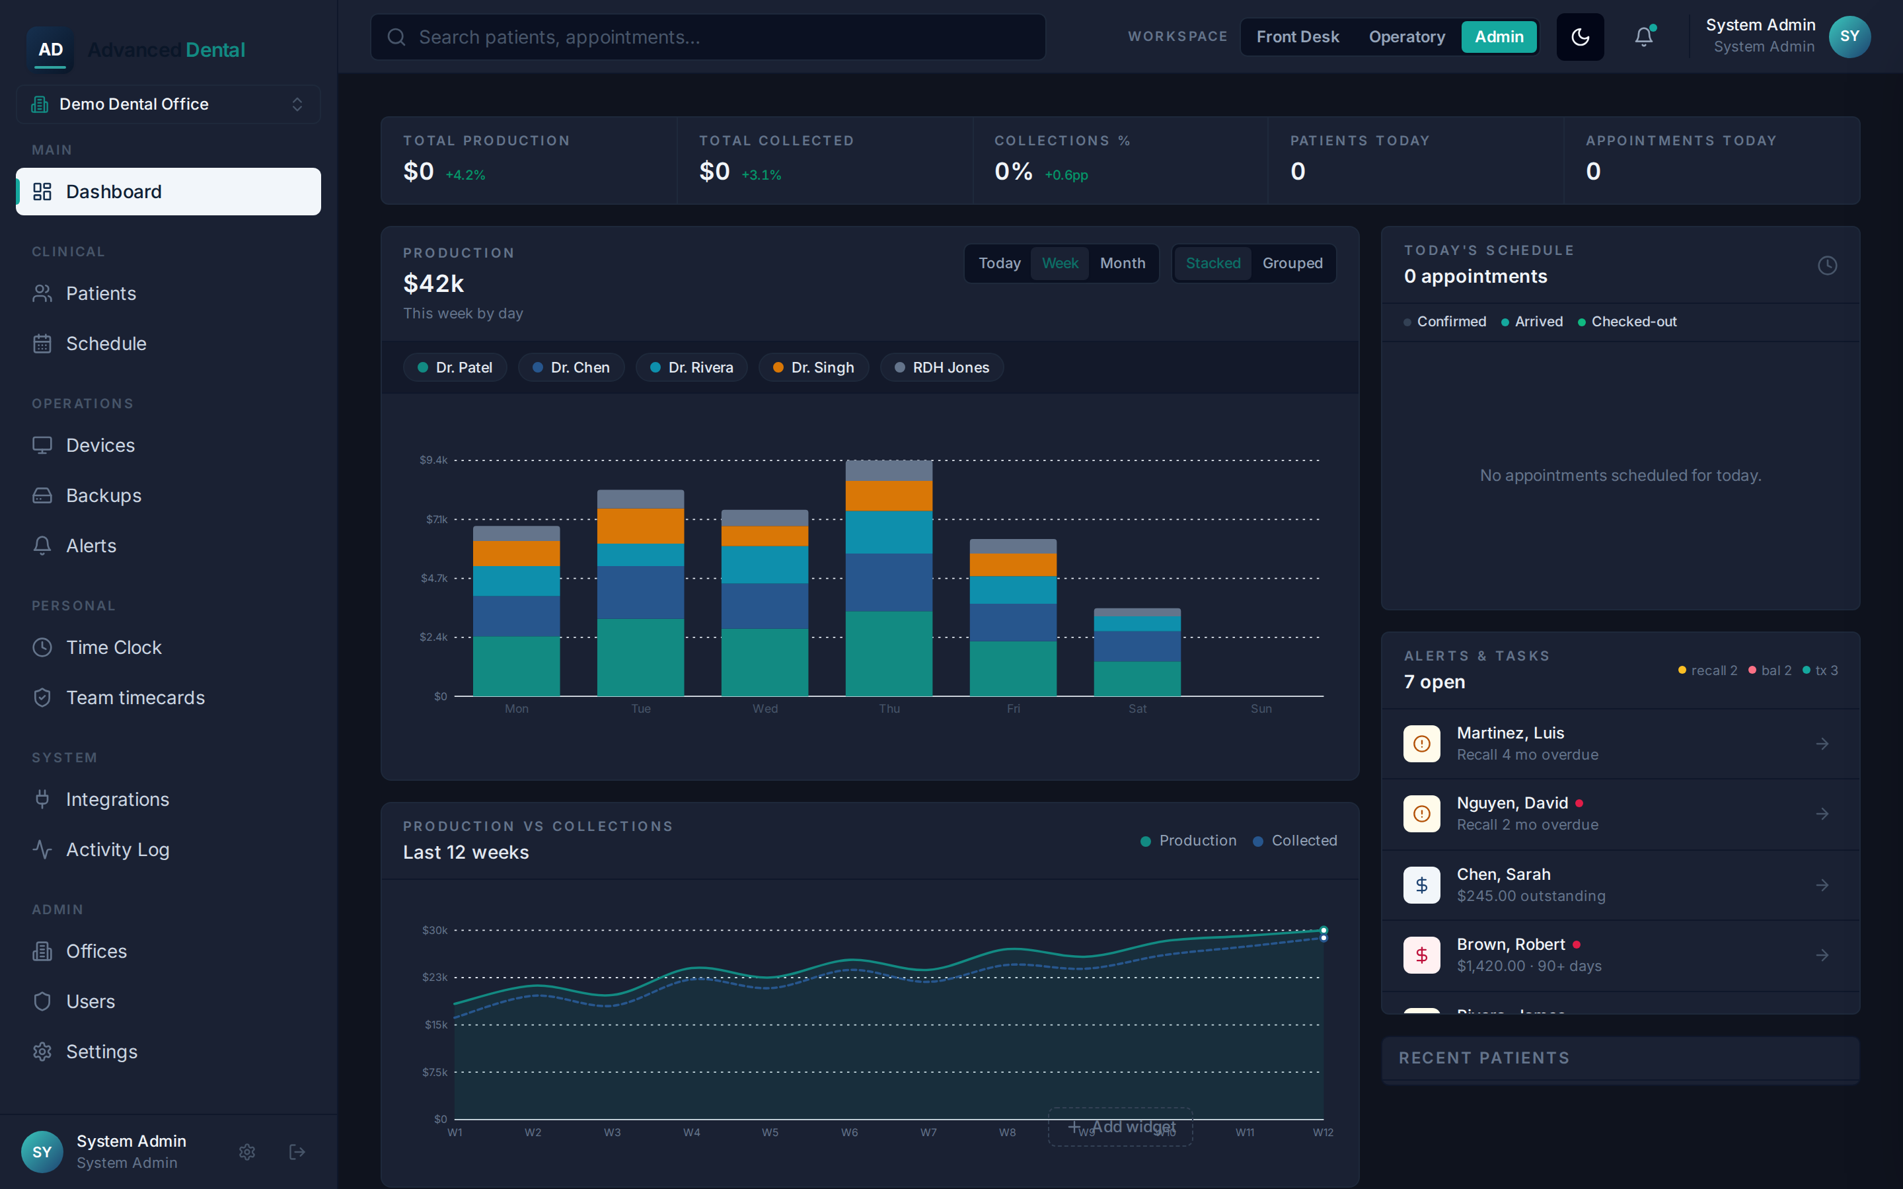The image size is (1903, 1189).
Task: Toggle the Production line legend
Action: click(x=1188, y=841)
